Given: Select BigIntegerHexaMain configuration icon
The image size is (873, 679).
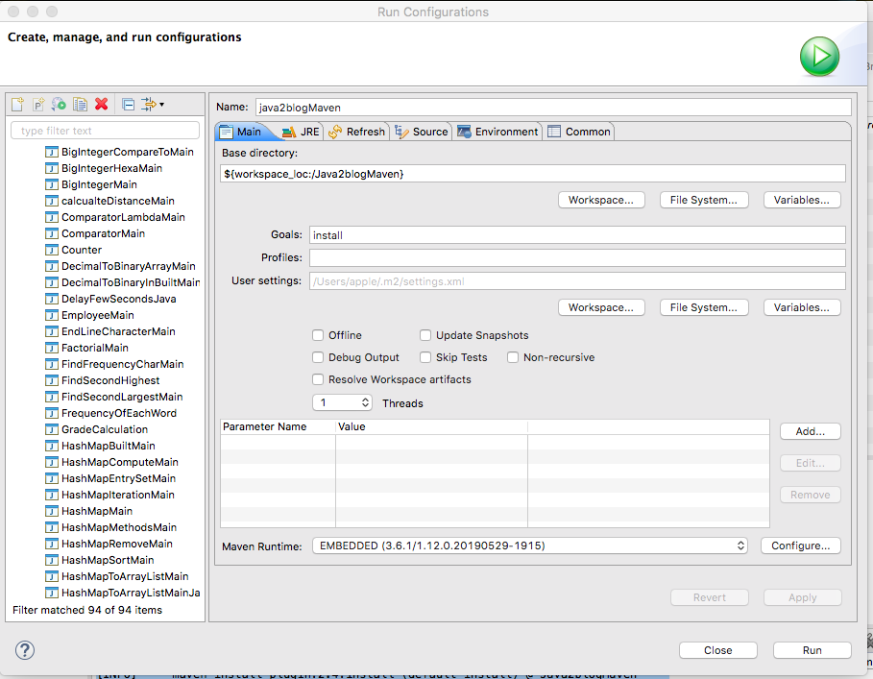Looking at the screenshot, I should click(x=52, y=168).
